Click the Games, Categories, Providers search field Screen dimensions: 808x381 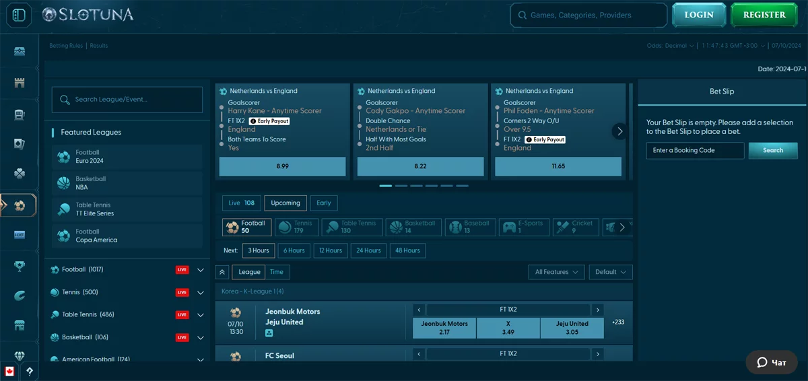click(x=588, y=15)
